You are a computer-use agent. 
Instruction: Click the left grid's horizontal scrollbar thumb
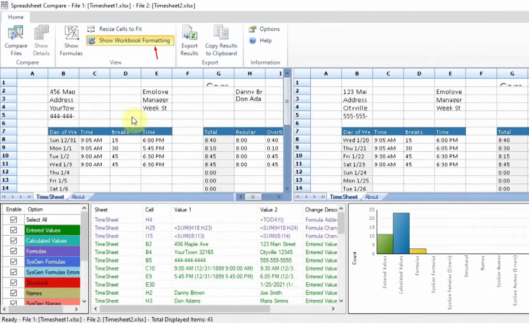coord(253,197)
